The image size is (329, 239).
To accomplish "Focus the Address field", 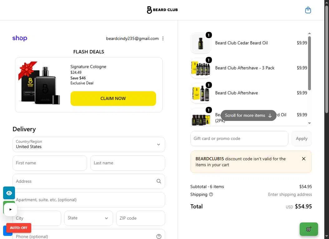I will pos(89,181).
